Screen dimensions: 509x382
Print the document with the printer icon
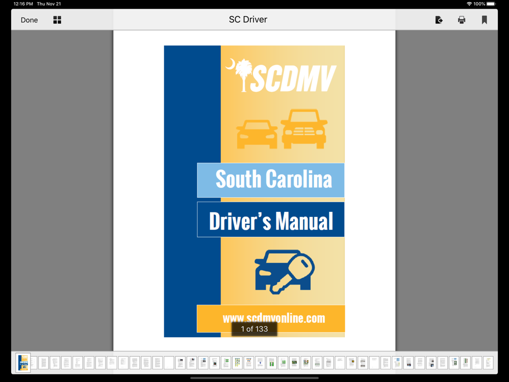click(461, 20)
